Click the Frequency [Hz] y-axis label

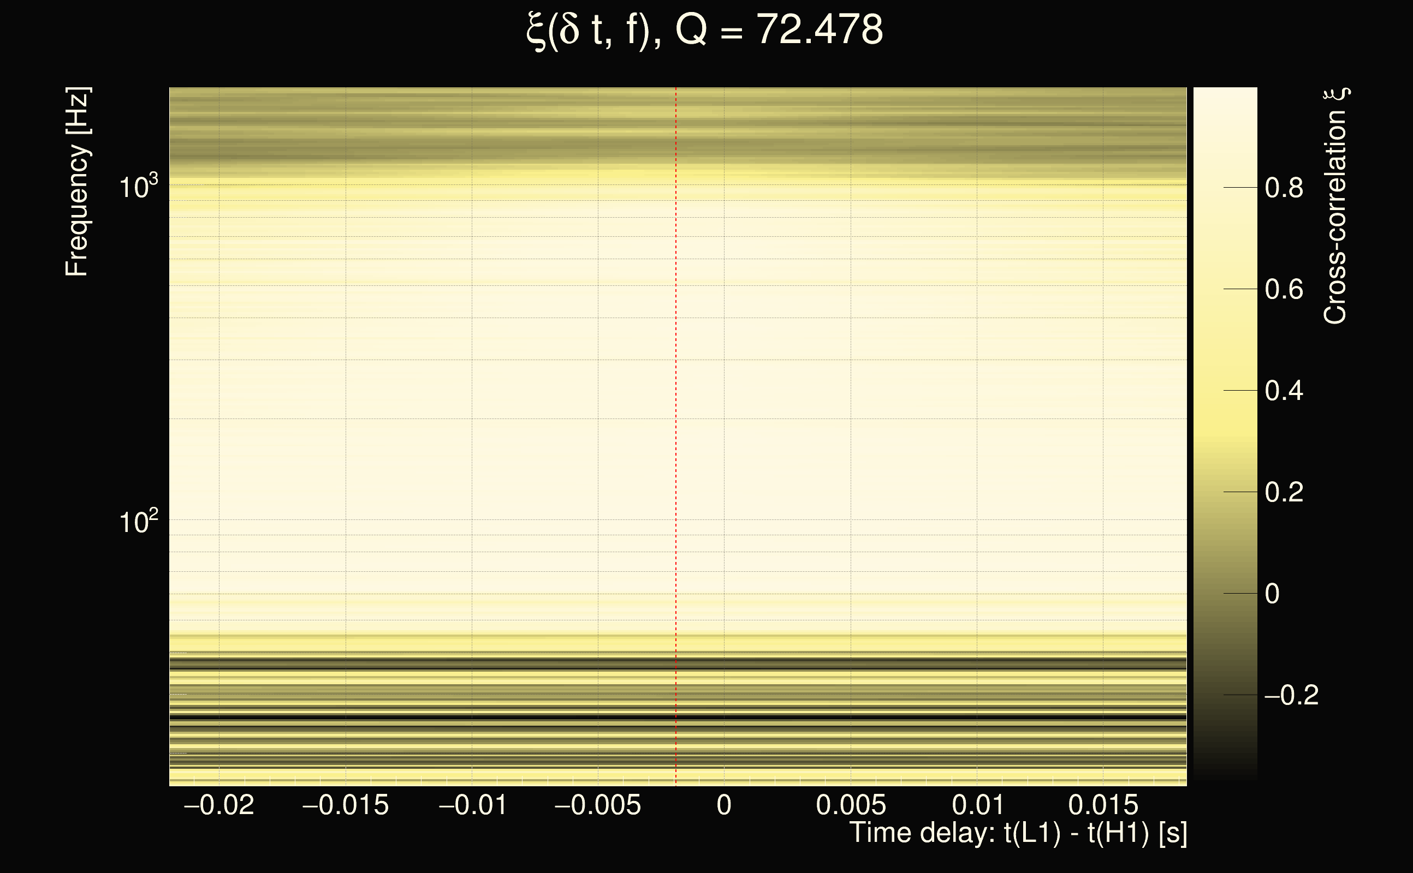click(x=77, y=182)
